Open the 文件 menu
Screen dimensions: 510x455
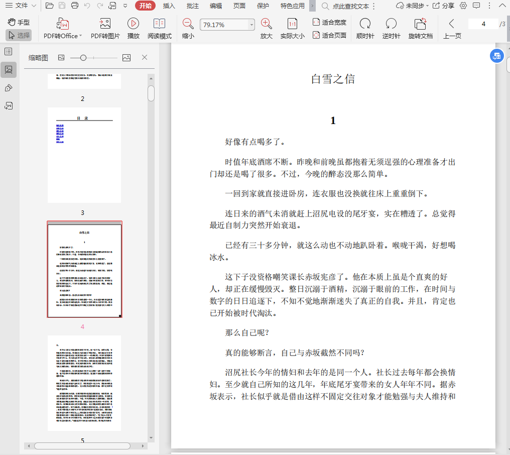click(21, 6)
